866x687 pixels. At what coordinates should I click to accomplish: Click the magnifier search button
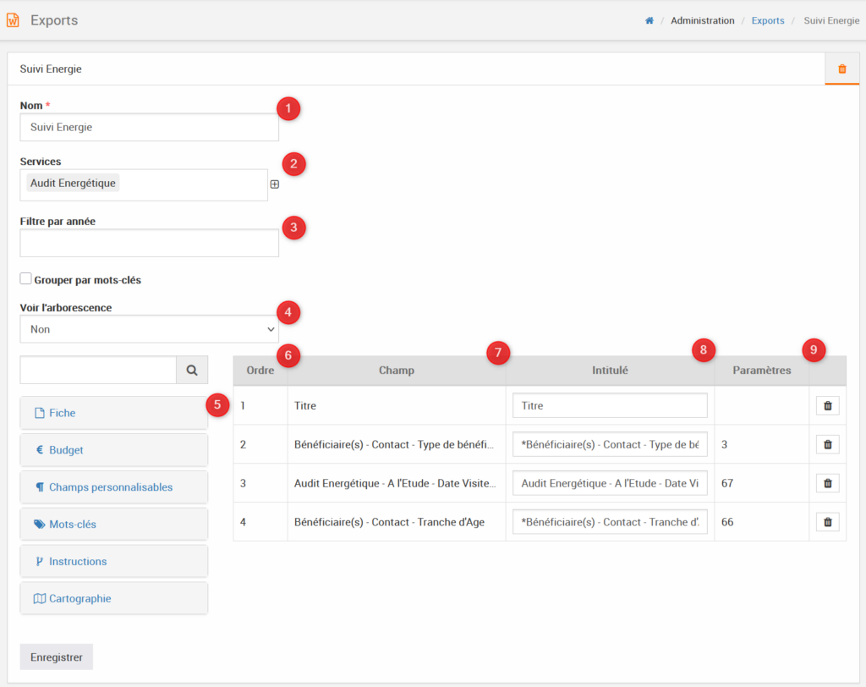point(192,370)
